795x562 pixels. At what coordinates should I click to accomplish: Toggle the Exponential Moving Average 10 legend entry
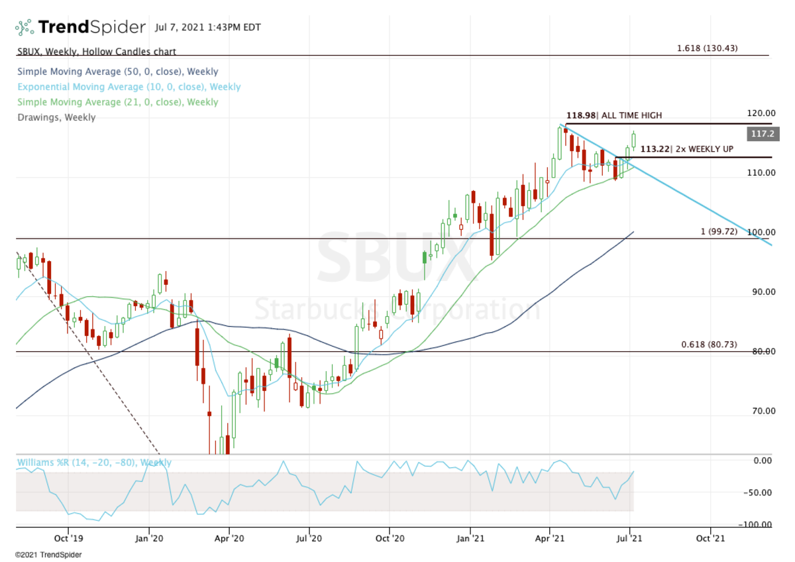pos(129,87)
